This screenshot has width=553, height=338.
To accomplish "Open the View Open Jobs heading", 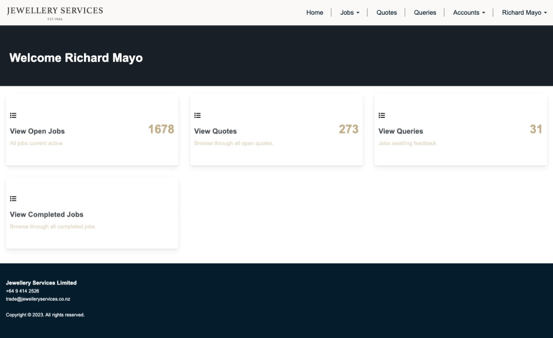I will [37, 131].
